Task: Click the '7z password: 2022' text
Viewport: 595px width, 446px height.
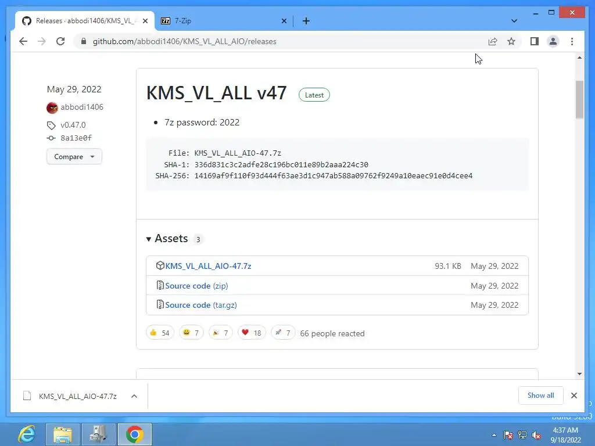Action: coord(202,122)
